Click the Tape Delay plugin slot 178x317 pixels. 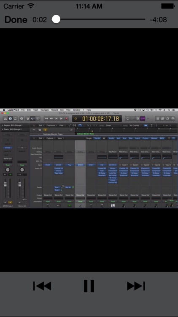point(59,173)
